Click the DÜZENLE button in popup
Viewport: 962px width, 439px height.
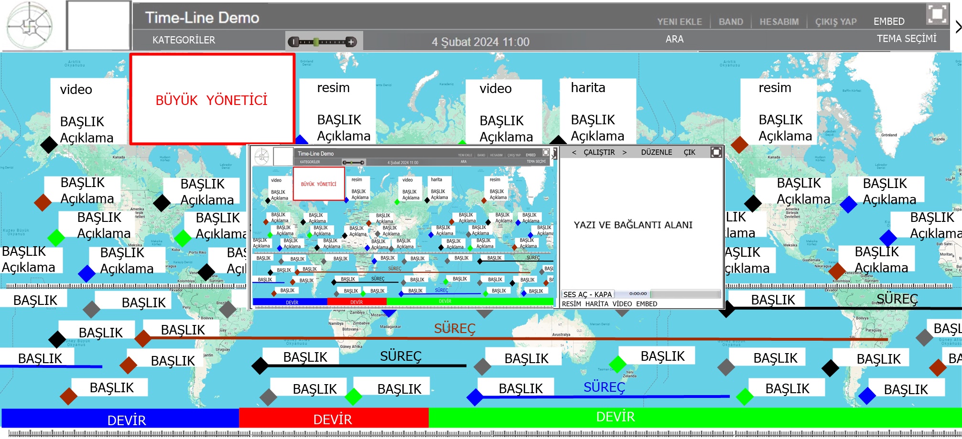point(656,152)
